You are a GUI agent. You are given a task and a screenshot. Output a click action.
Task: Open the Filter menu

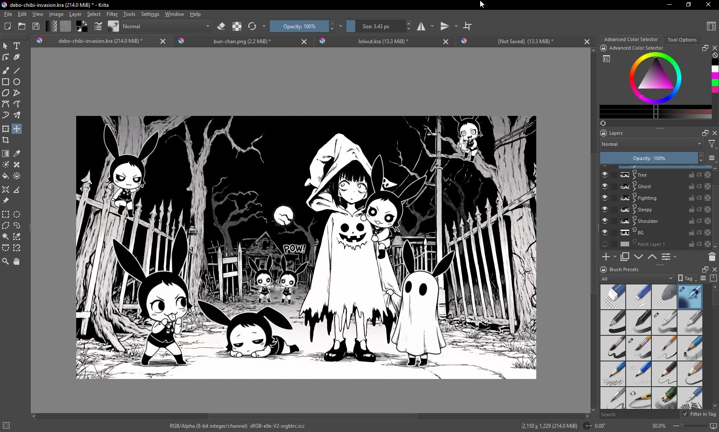pos(112,14)
